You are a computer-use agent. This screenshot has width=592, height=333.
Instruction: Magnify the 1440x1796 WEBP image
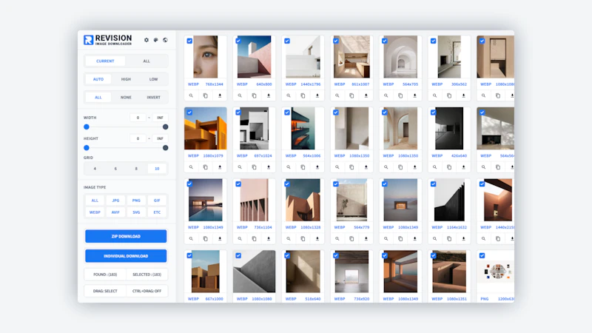(x=289, y=95)
